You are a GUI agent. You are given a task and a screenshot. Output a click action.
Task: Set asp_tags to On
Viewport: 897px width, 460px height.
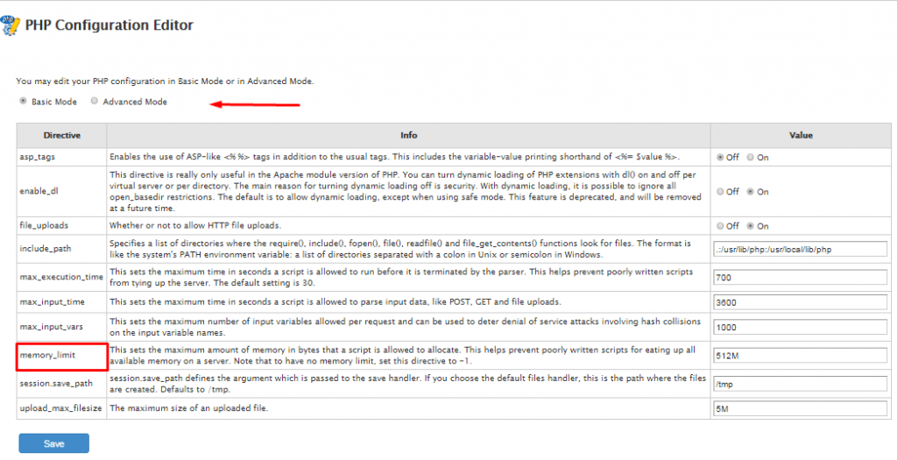(x=751, y=158)
